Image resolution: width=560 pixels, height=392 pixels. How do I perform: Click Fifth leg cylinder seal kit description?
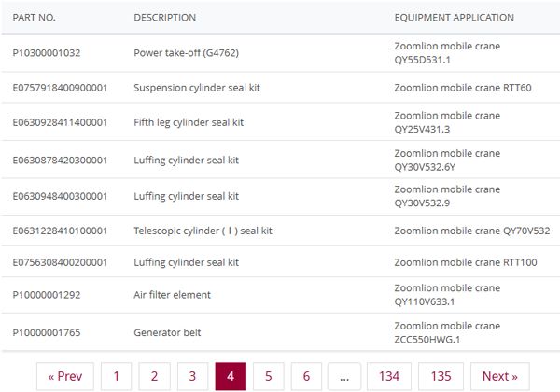[189, 122]
